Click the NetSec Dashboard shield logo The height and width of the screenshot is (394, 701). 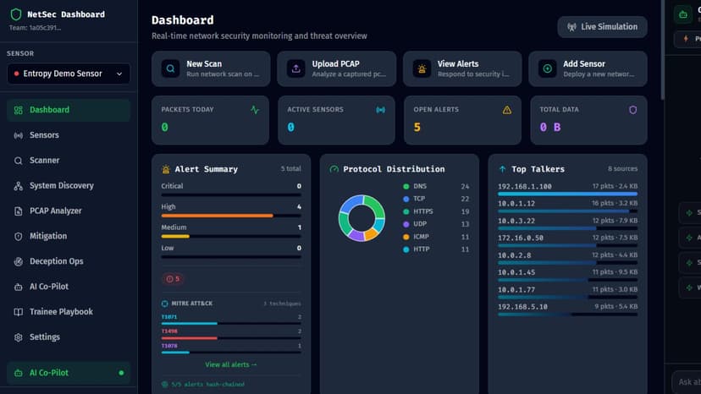pos(15,14)
